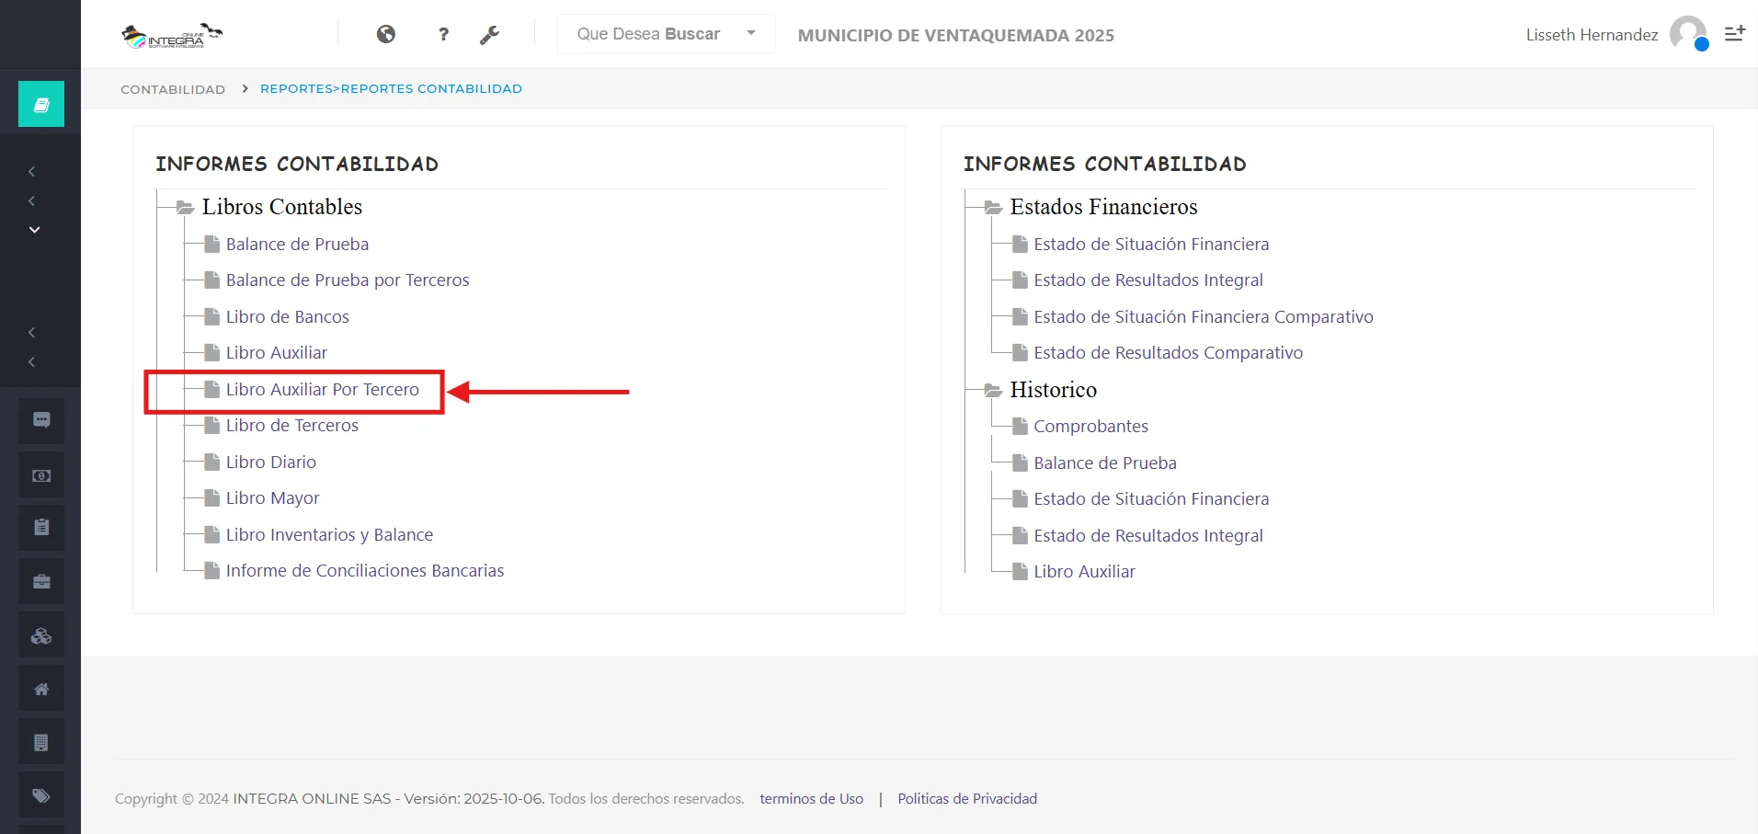Open help with the question mark icon
This screenshot has width=1758, height=834.
[x=443, y=34]
